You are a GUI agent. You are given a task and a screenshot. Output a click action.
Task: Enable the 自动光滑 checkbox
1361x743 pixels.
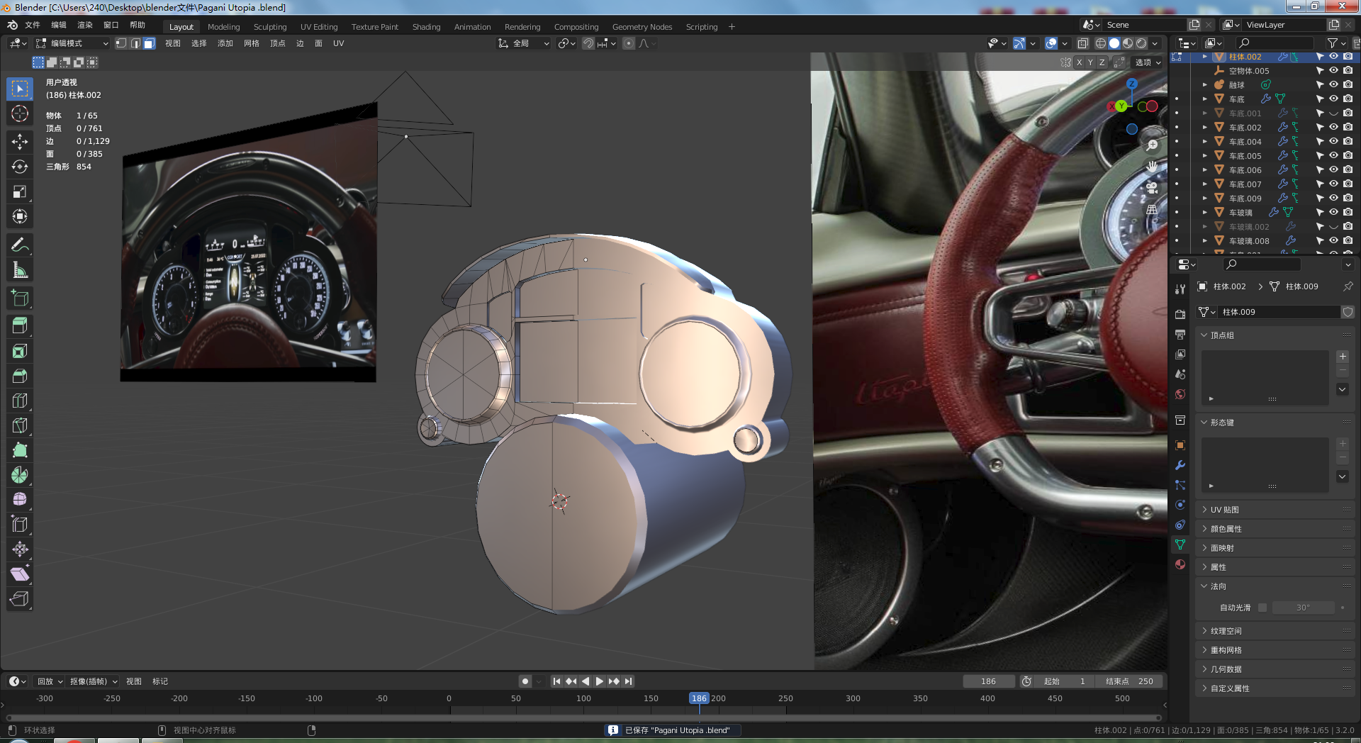point(1262,608)
